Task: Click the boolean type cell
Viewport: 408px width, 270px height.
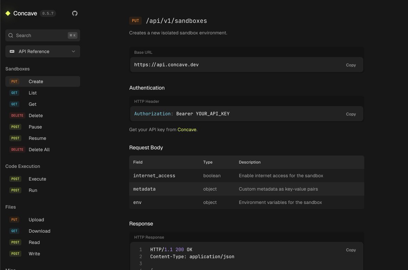Action: pos(212,176)
